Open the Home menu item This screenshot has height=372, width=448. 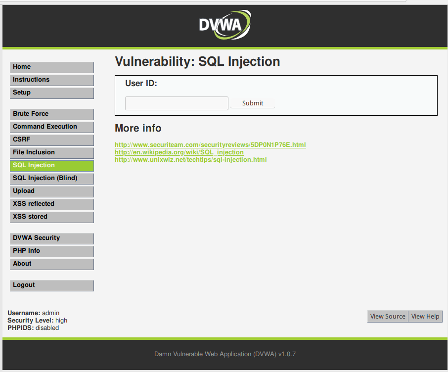(51, 67)
